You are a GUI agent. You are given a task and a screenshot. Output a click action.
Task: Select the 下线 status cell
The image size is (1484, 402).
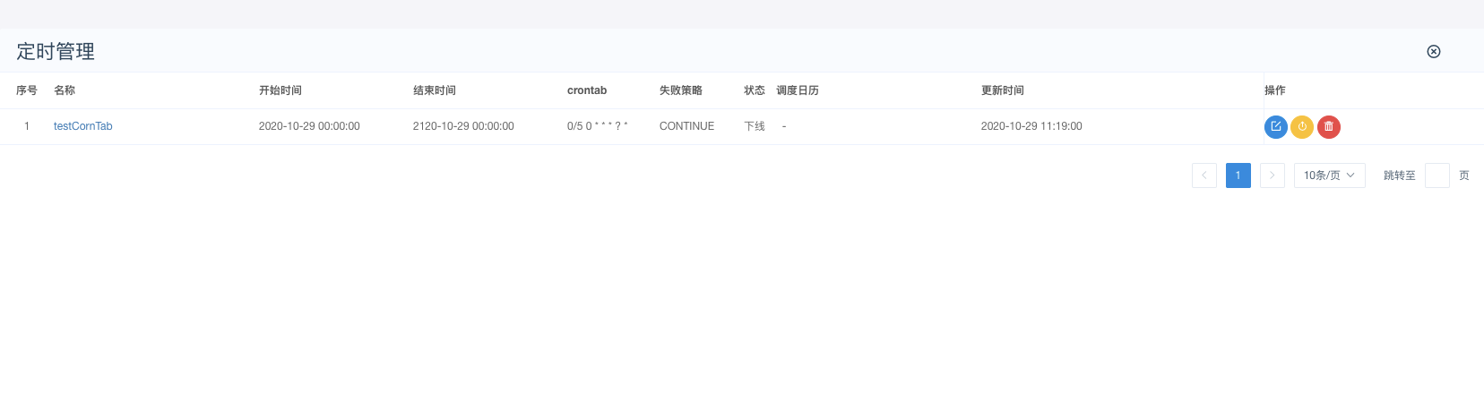coord(755,126)
